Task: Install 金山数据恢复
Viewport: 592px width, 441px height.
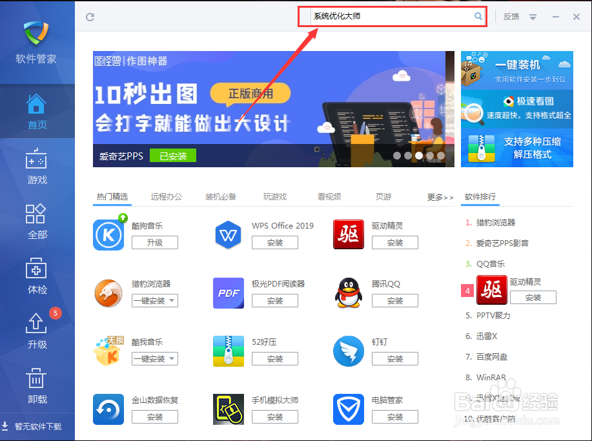Action: point(155,417)
